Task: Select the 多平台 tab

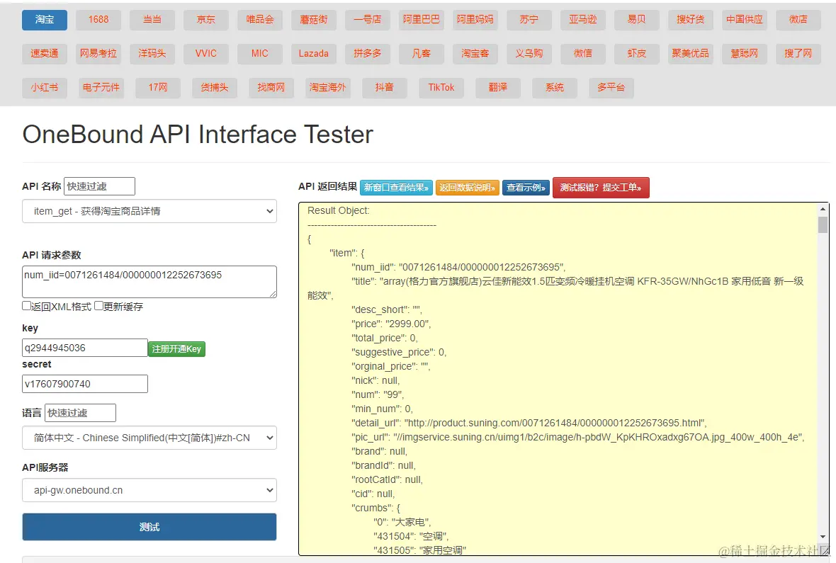Action: coord(611,88)
